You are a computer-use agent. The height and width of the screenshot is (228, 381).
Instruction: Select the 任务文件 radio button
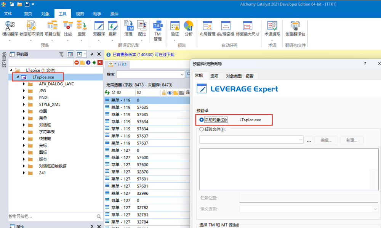point(202,129)
